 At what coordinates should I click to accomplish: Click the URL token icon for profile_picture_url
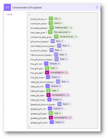51,19
